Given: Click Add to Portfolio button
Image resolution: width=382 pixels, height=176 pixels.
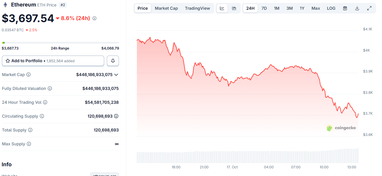Looking at the screenshot, I should click(53, 61).
